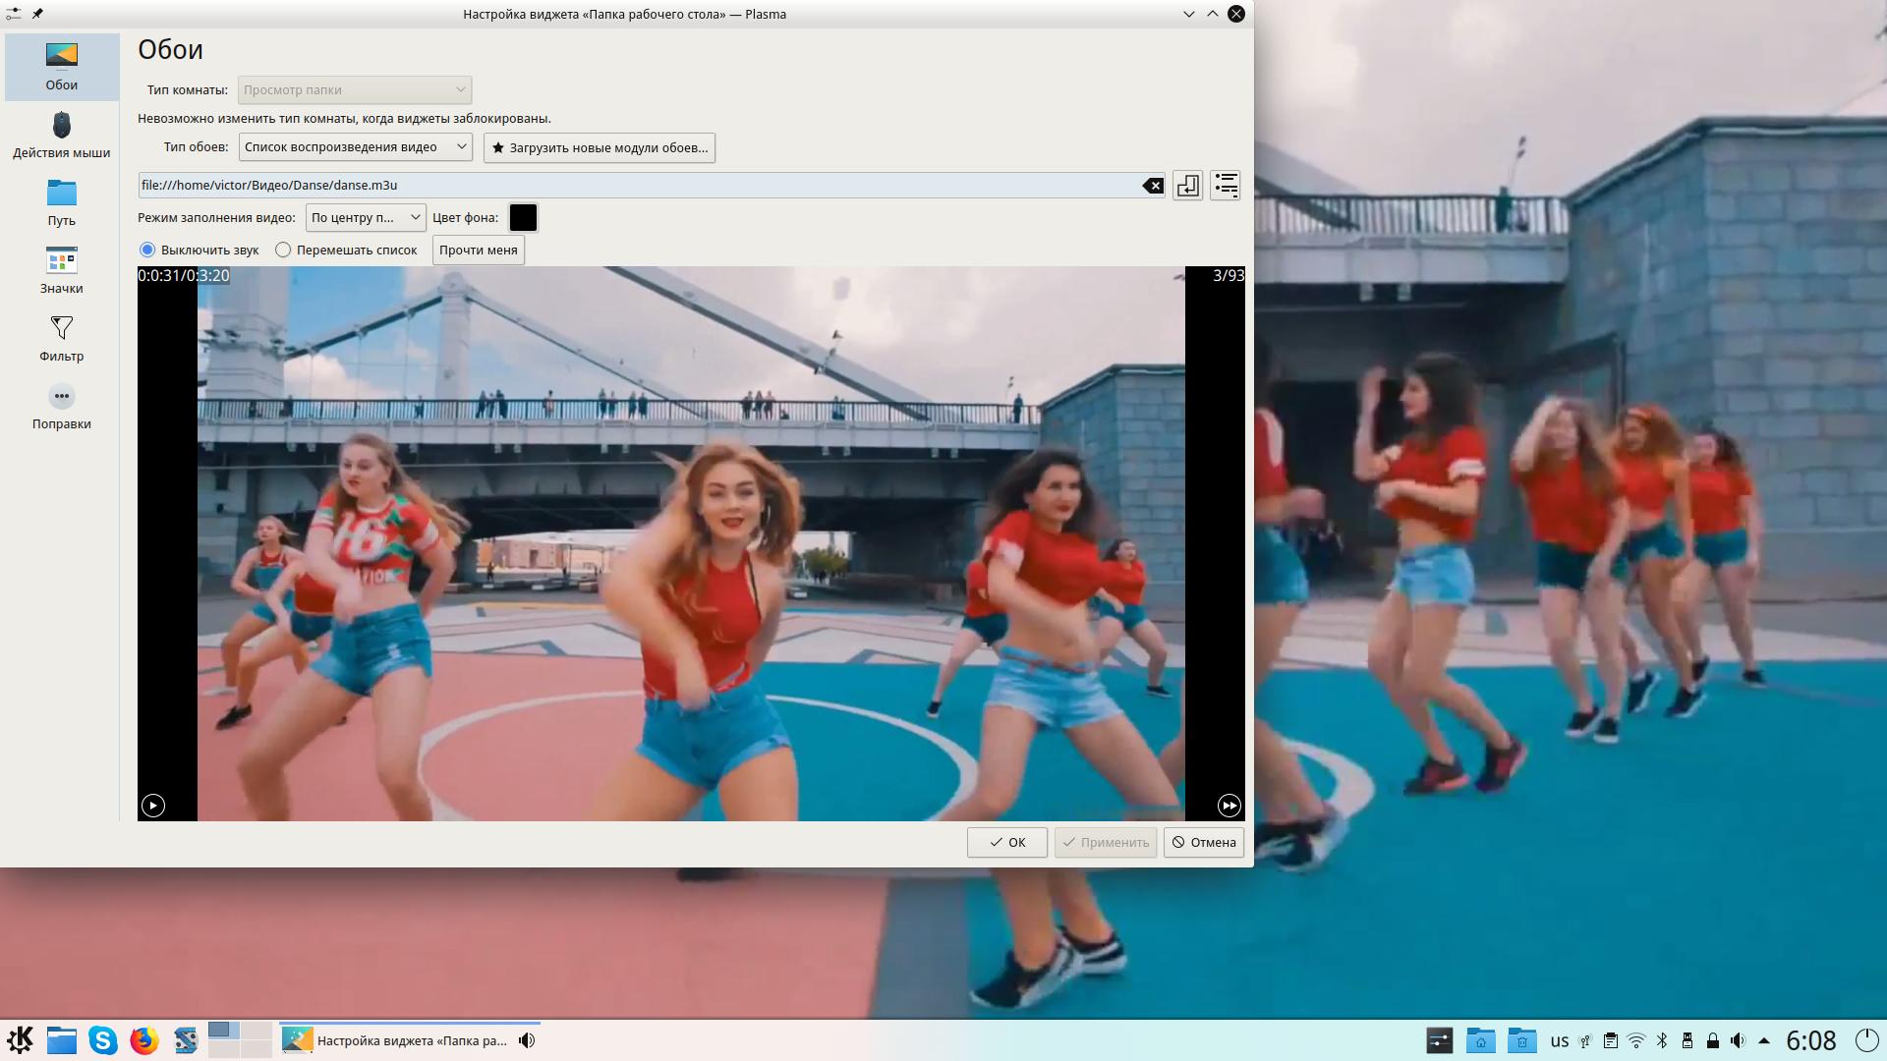Image resolution: width=1887 pixels, height=1061 pixels.
Task: Open the black background color swatch
Action: pos(523,217)
